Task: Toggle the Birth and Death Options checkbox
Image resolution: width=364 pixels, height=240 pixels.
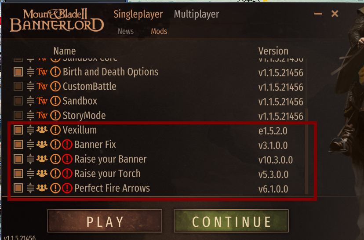Action: coord(18,72)
